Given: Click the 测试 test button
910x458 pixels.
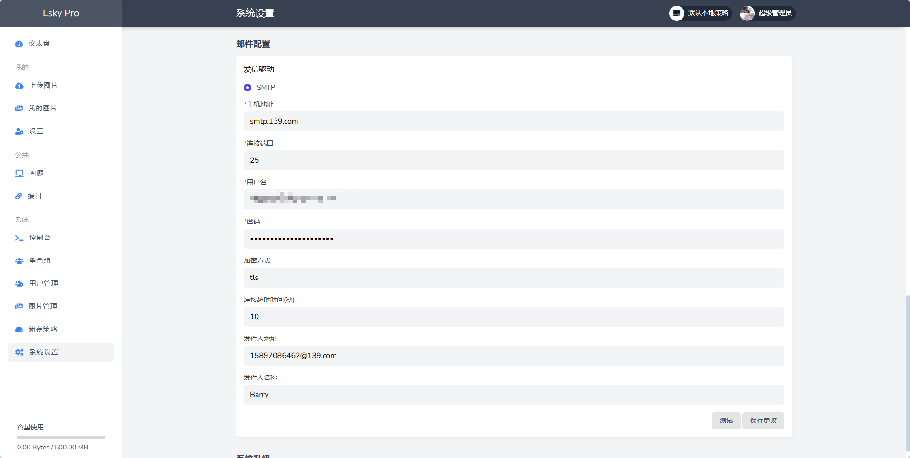Looking at the screenshot, I should pyautogui.click(x=726, y=421).
